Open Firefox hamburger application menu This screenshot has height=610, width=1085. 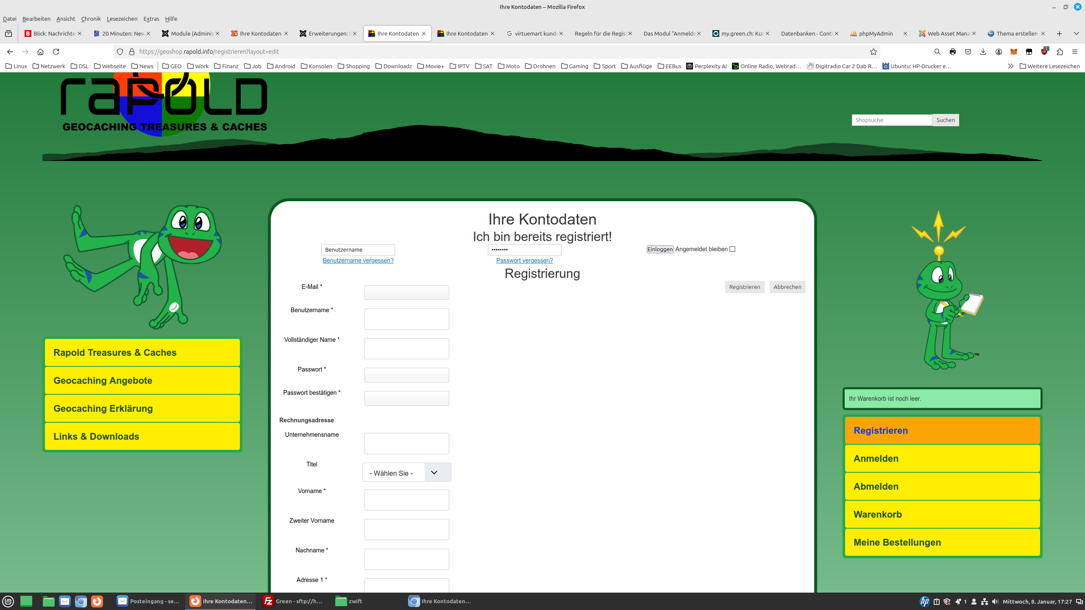pyautogui.click(x=1075, y=52)
